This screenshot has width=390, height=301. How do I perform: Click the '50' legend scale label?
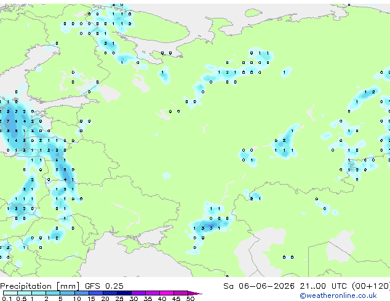point(190,299)
